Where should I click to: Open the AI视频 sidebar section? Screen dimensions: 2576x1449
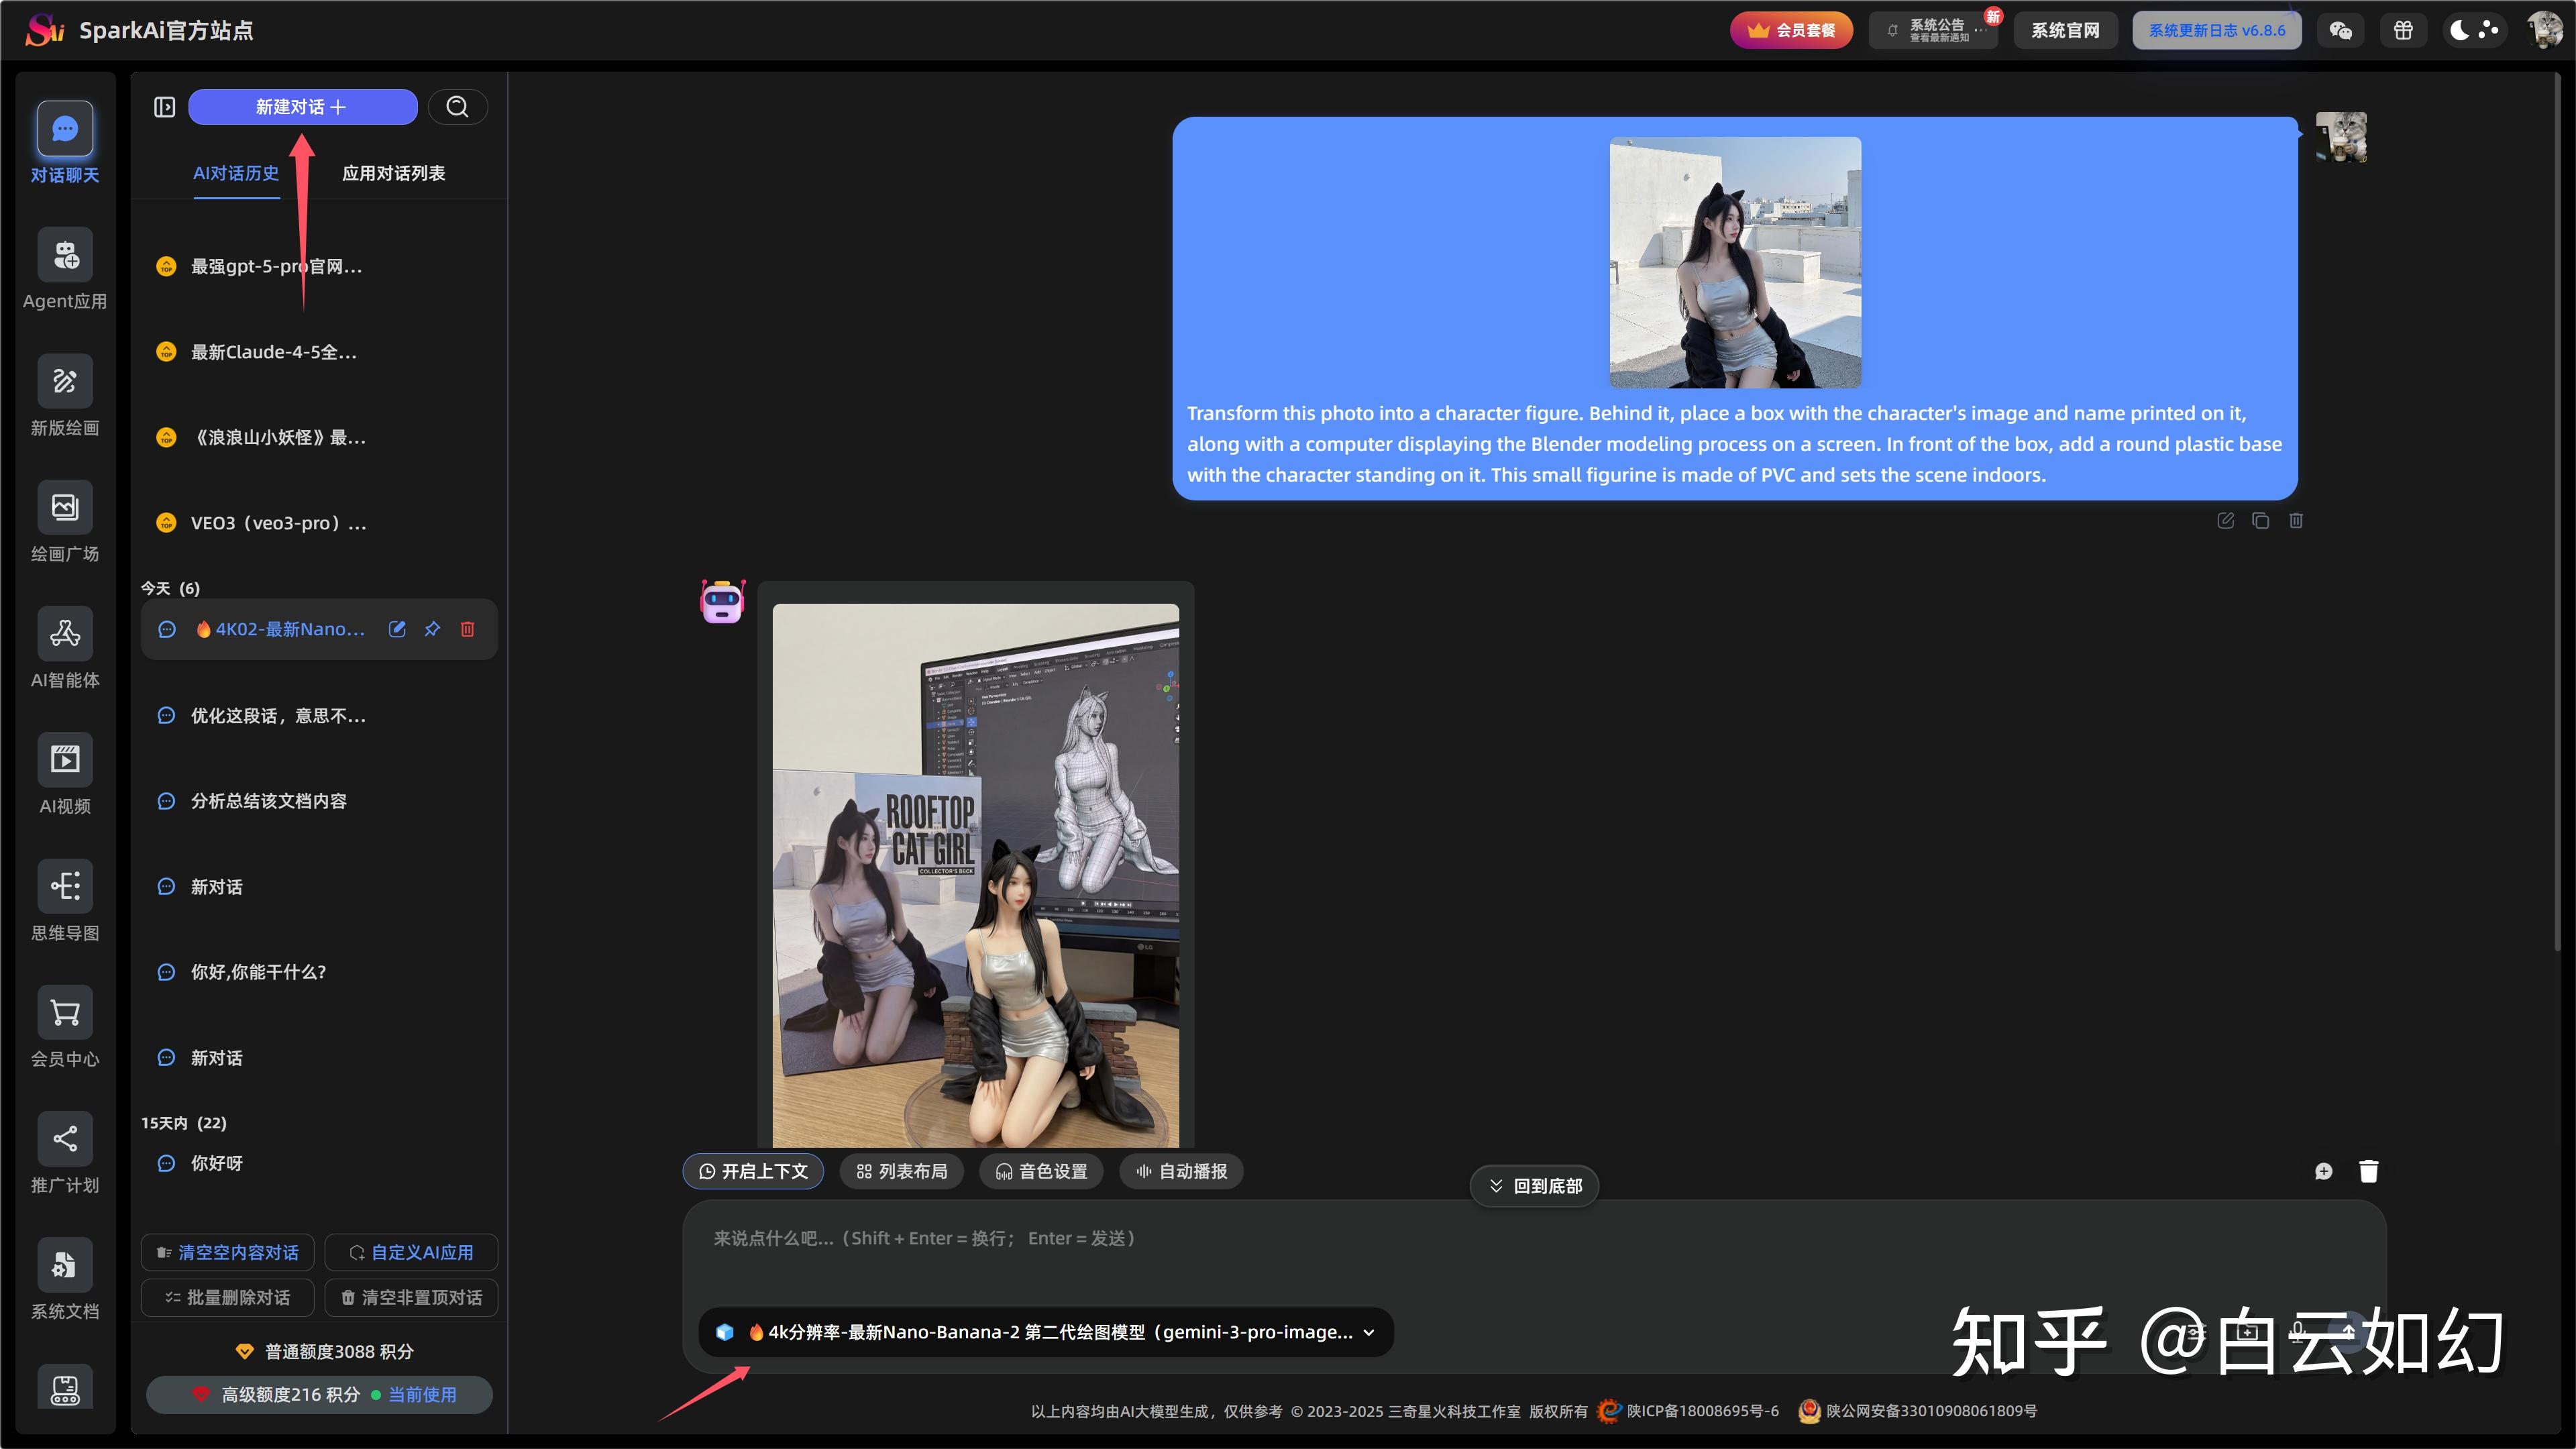pyautogui.click(x=65, y=760)
